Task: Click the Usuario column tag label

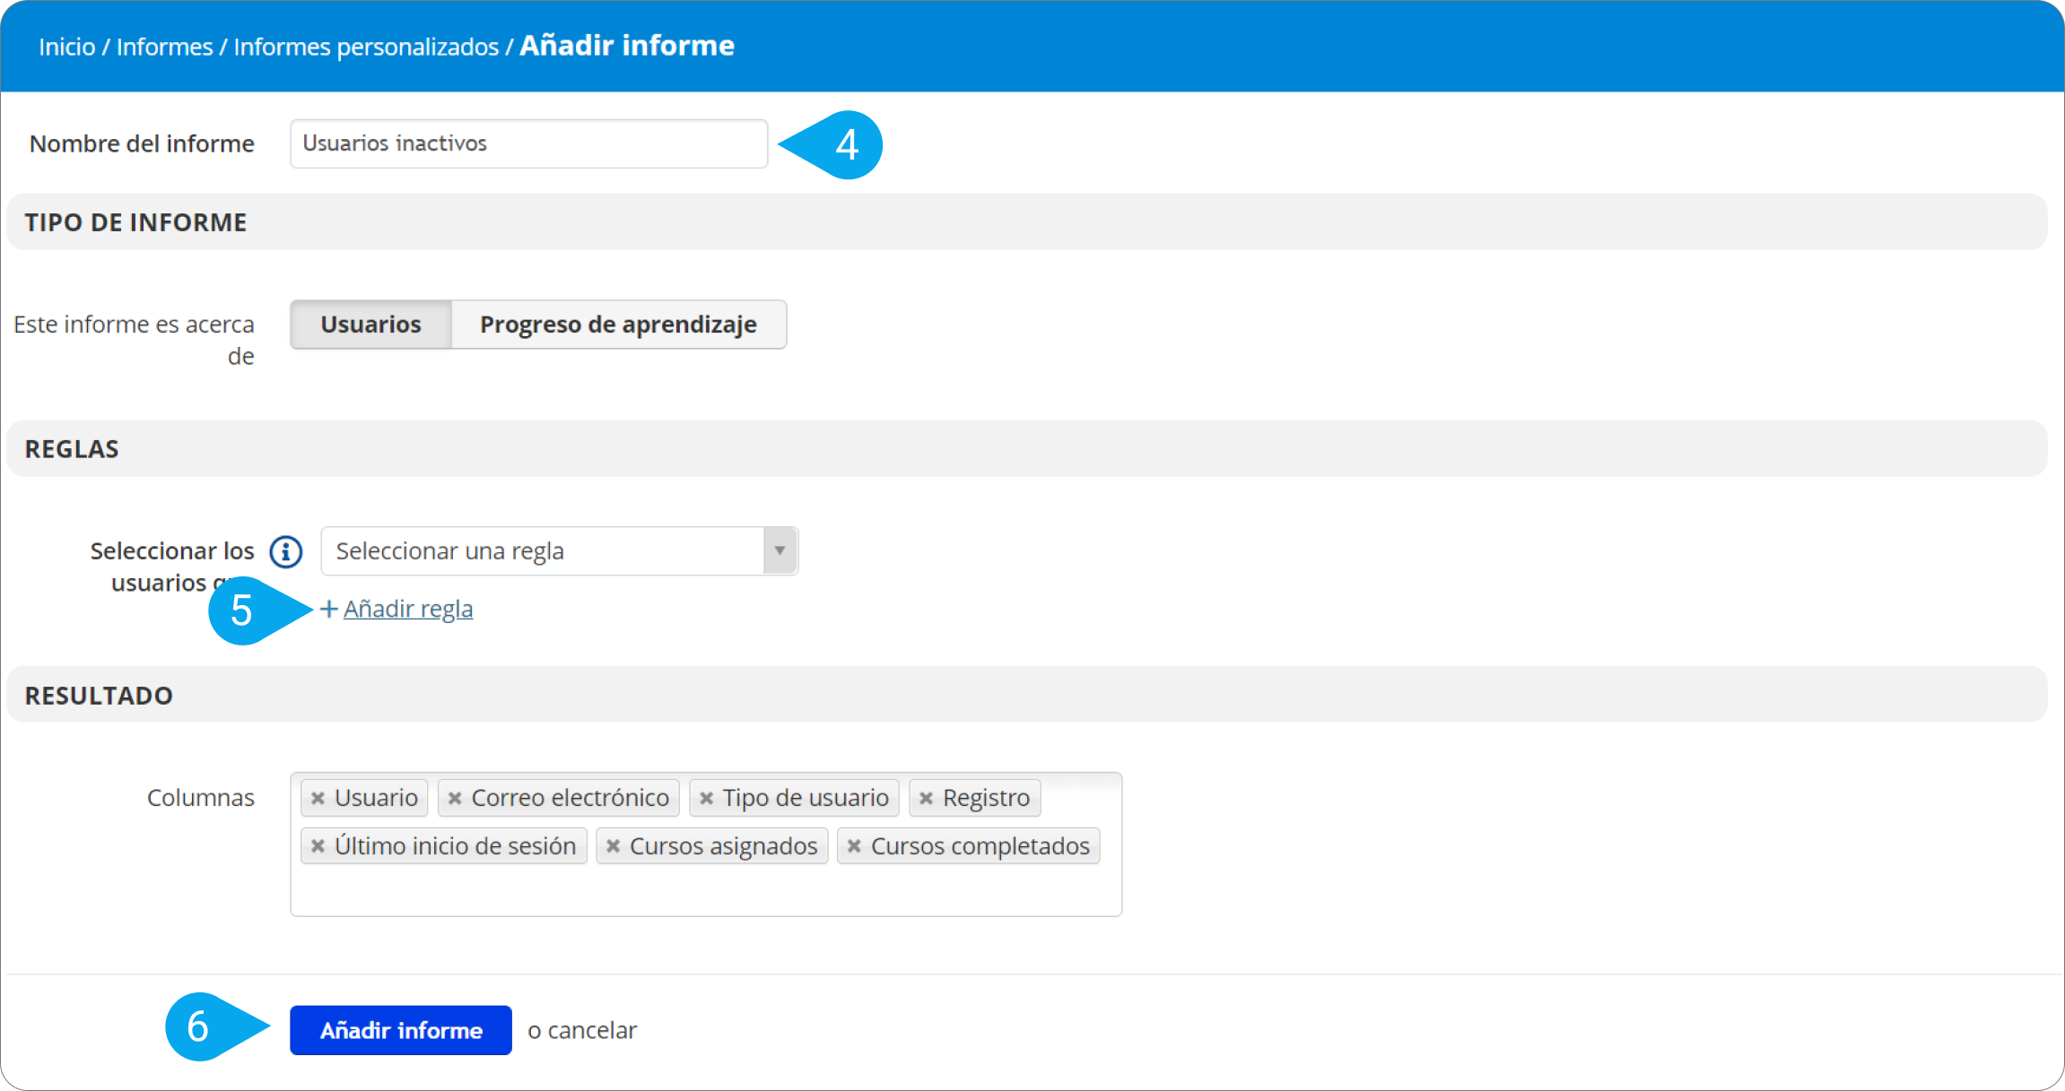Action: tap(376, 798)
